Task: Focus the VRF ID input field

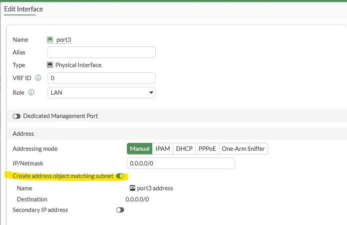Action: (x=101, y=78)
